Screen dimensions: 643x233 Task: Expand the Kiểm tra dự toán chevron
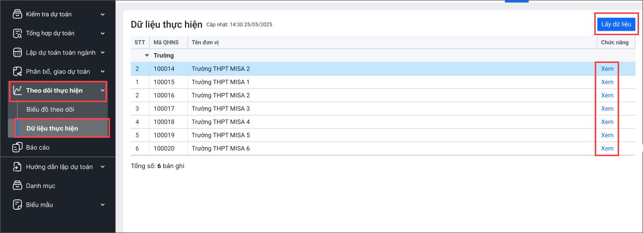click(103, 14)
